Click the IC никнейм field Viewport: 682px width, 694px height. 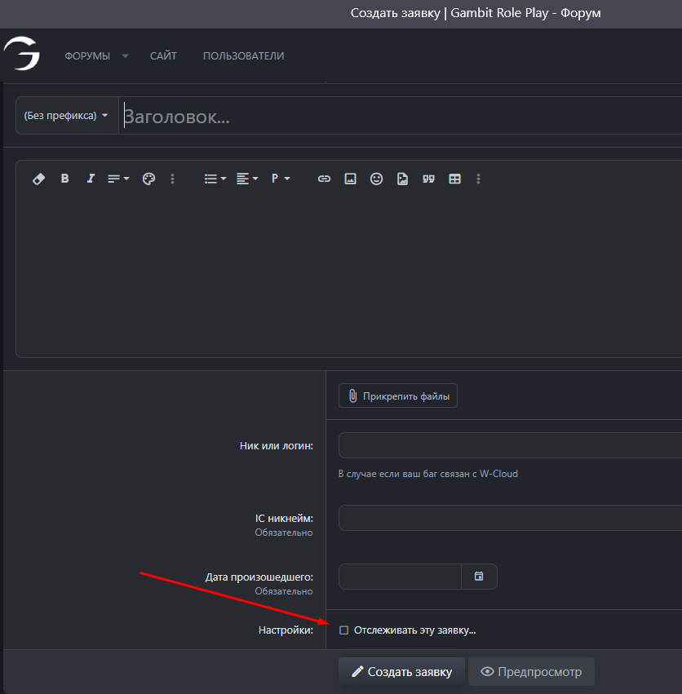point(510,518)
